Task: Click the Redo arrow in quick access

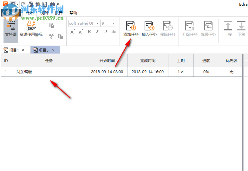Action: tap(23, 4)
